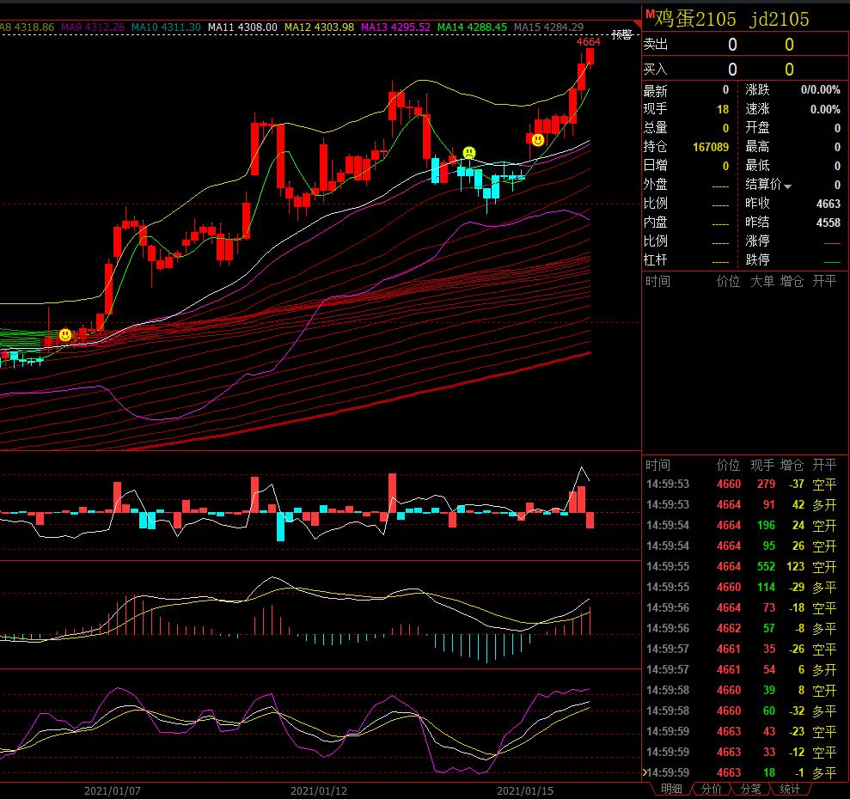Click the 现手 value 18
The image size is (850, 799).
723,109
